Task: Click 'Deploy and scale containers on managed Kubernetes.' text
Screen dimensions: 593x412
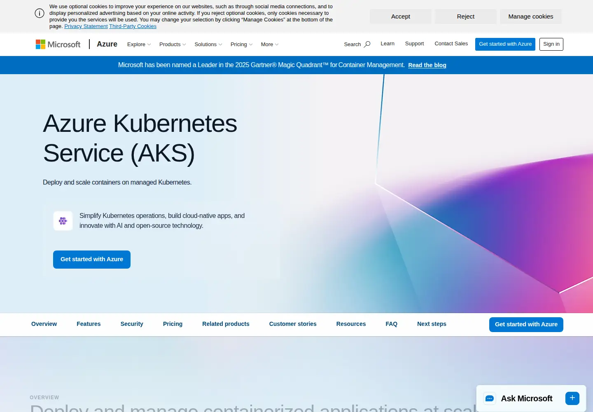Action: (x=117, y=182)
